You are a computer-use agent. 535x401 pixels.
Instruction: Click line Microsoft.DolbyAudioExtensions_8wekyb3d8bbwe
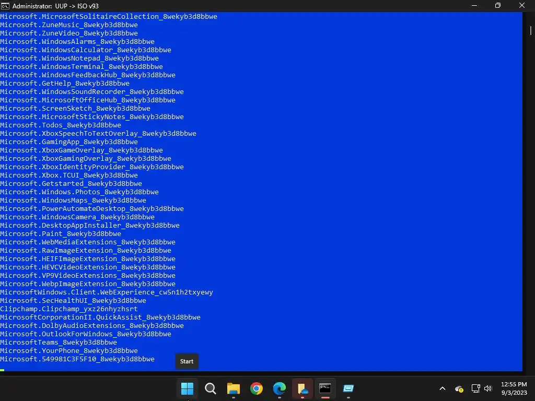92,326
